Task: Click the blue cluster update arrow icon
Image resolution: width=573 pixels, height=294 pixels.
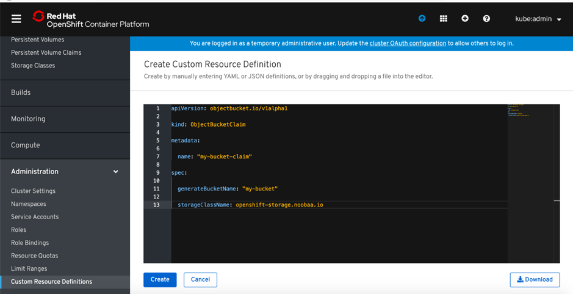Action: pyautogui.click(x=422, y=18)
